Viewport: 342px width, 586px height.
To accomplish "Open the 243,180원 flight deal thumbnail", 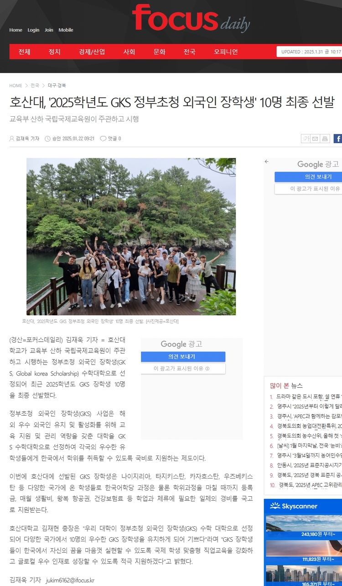I will click(x=304, y=526).
